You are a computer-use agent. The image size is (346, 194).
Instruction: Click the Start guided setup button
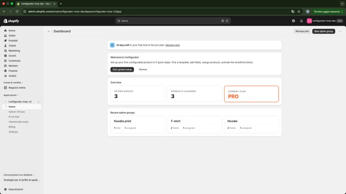tap(122, 69)
